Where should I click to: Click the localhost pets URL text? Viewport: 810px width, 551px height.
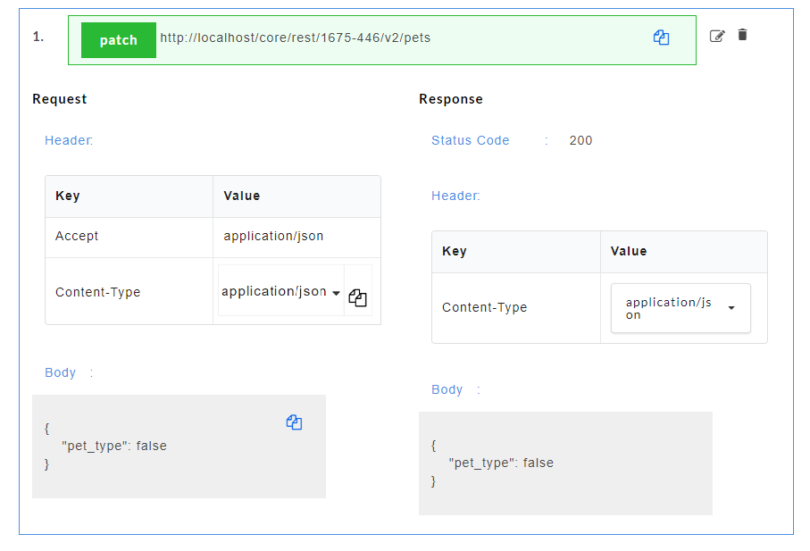(x=295, y=38)
